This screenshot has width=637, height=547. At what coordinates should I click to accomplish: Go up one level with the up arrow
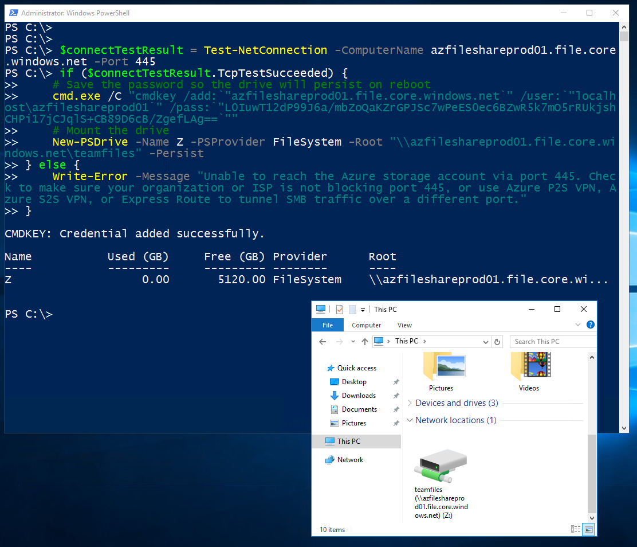click(x=365, y=342)
